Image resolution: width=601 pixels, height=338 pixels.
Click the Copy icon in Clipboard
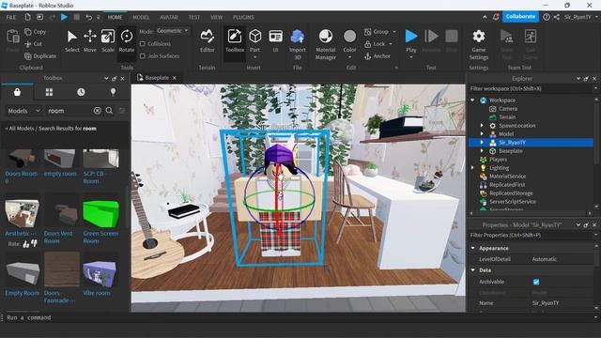(28, 32)
